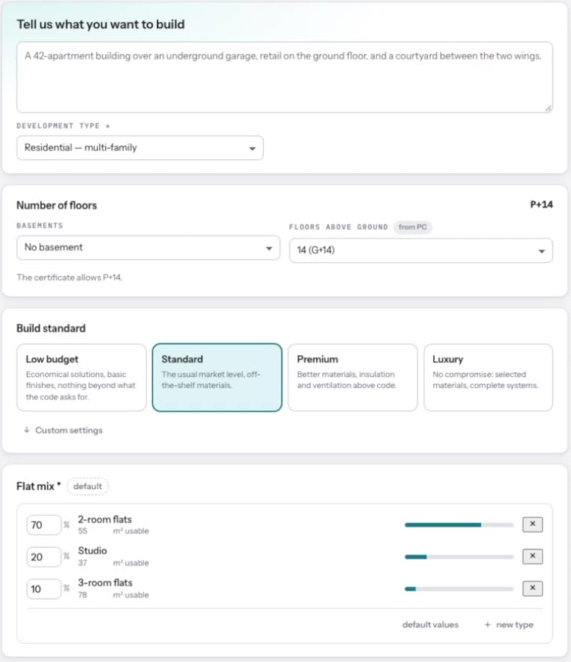This screenshot has height=662, width=571.
Task: Click the 78 m² usable value
Action: tap(83, 595)
